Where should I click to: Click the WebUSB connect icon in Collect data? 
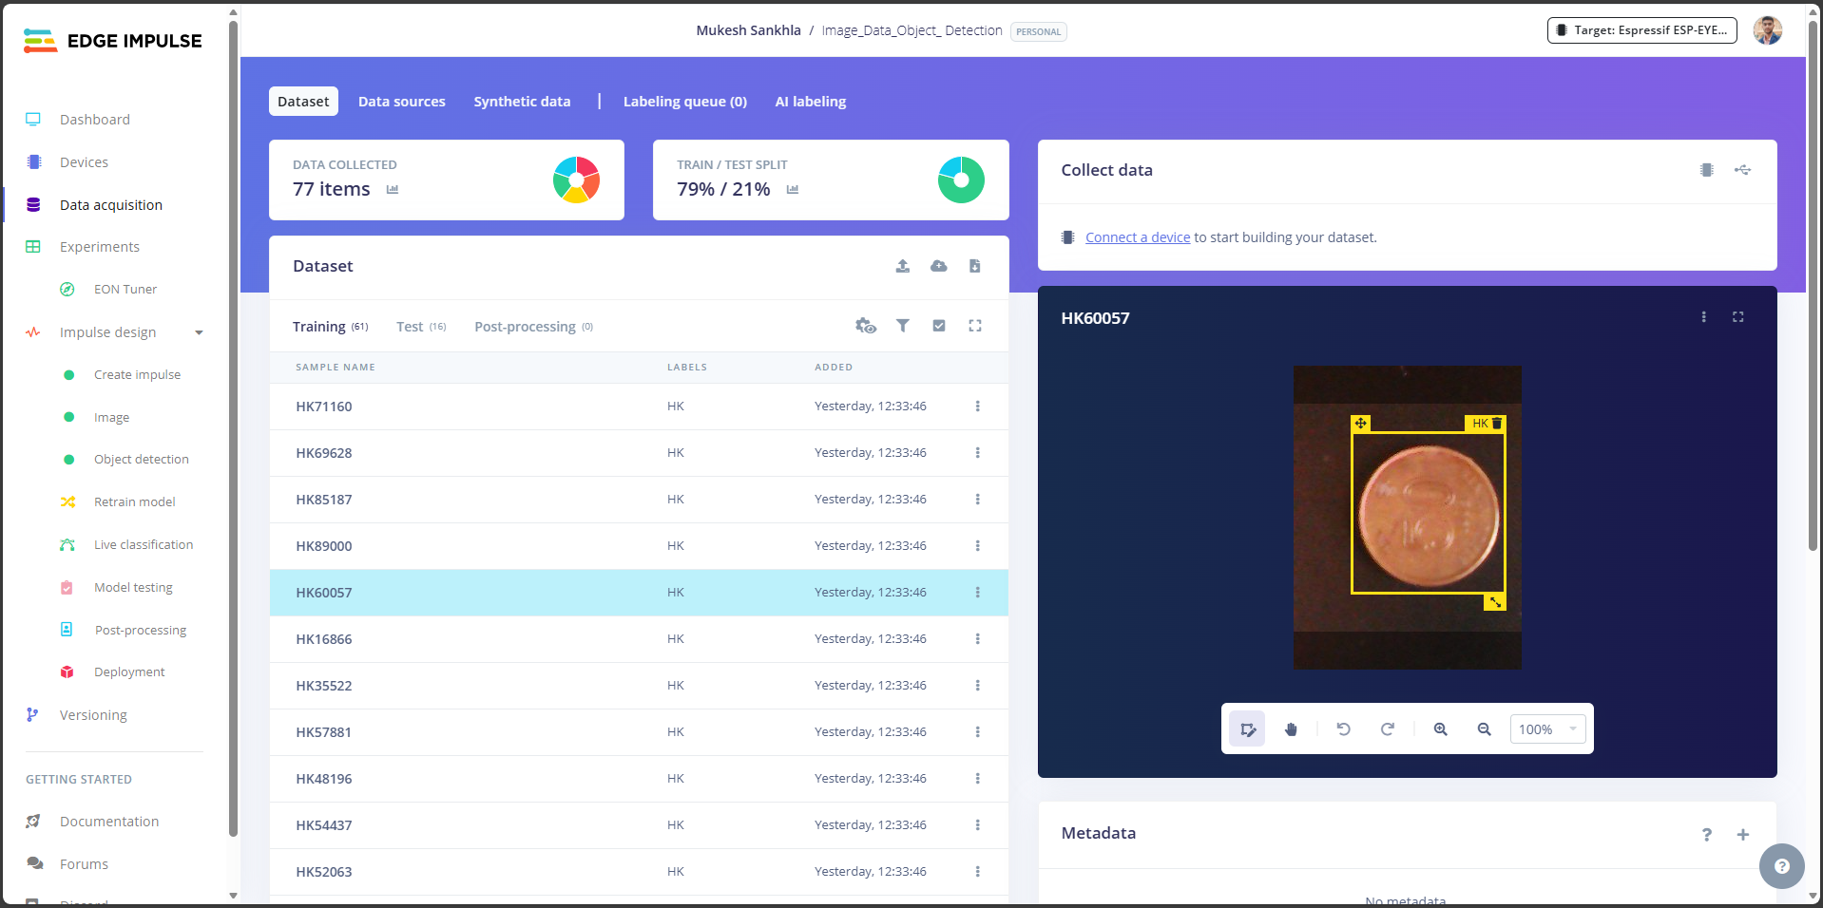(x=1742, y=170)
